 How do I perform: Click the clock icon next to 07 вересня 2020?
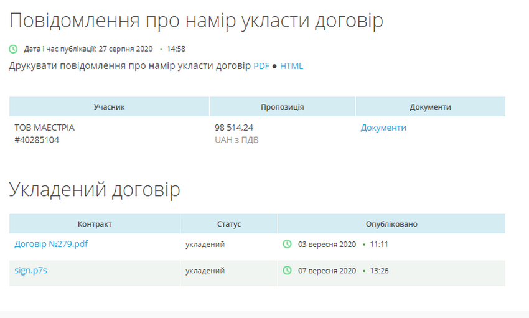[287, 271]
